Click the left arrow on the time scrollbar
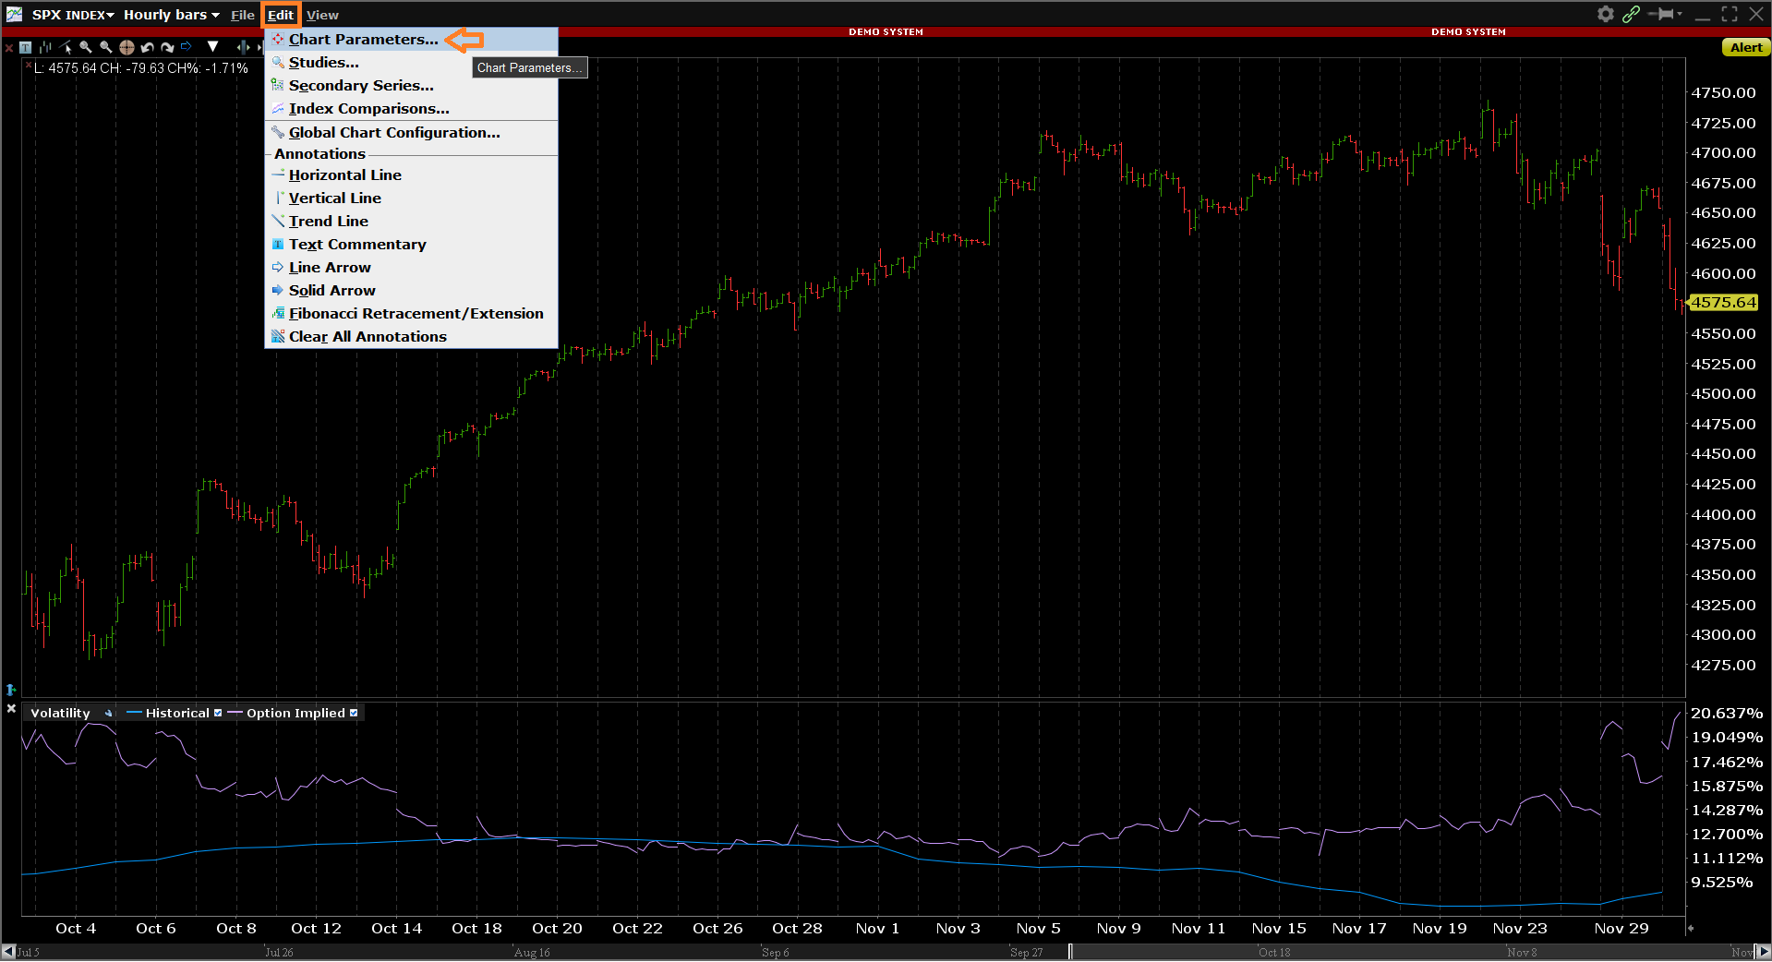The width and height of the screenshot is (1772, 962). pos(8,952)
